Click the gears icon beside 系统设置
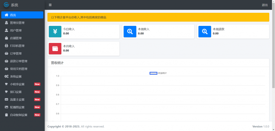This screenshot has height=131, width=275. (x=6, y=76)
